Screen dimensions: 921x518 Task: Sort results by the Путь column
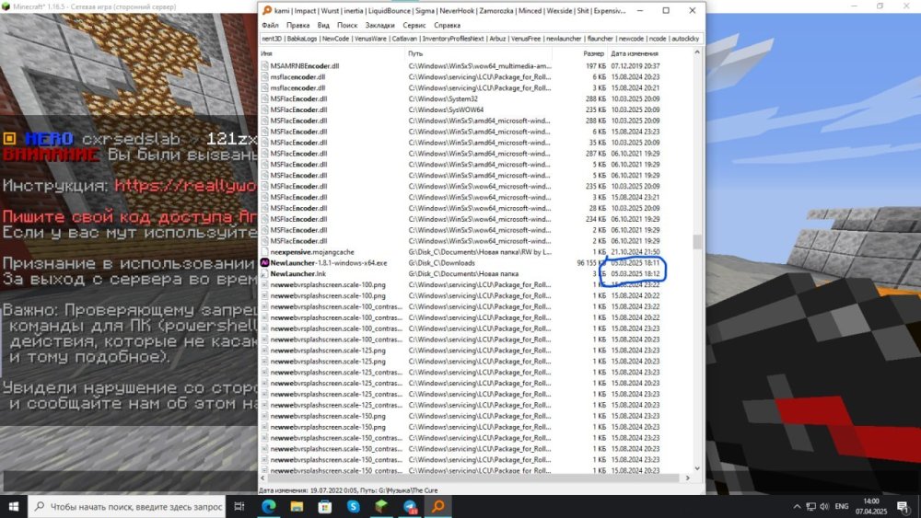click(480, 53)
